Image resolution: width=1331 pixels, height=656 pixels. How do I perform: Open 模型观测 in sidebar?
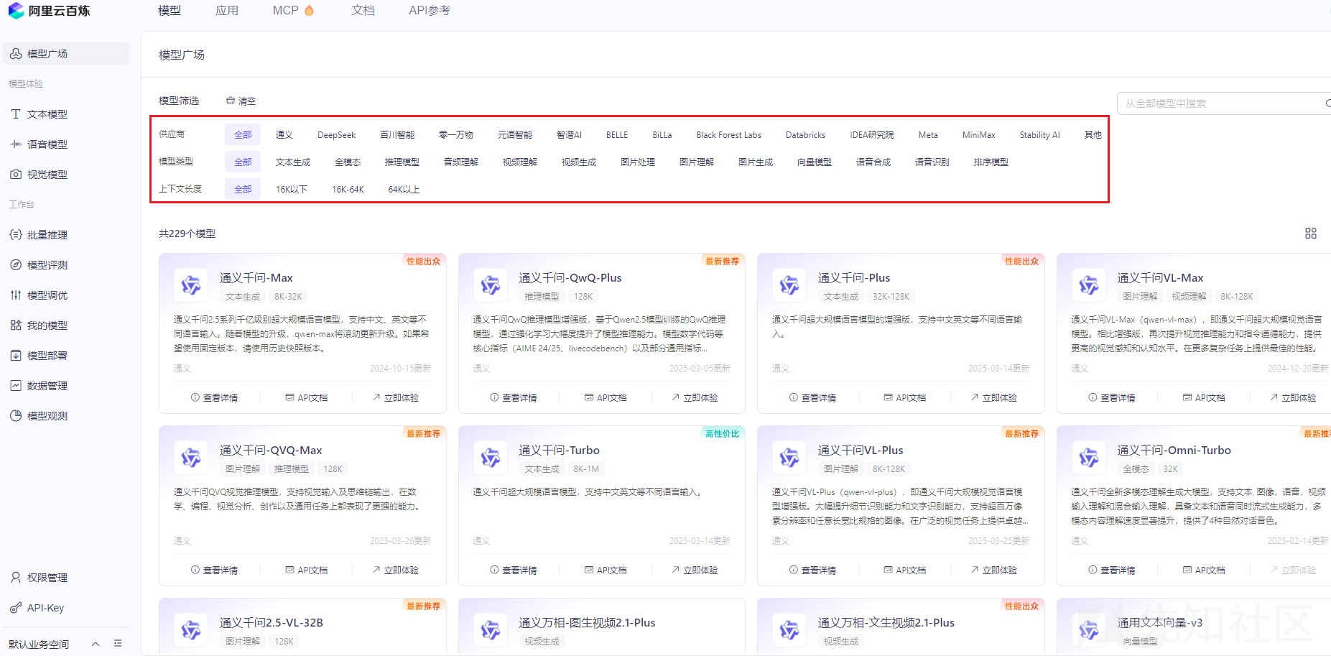coord(47,416)
